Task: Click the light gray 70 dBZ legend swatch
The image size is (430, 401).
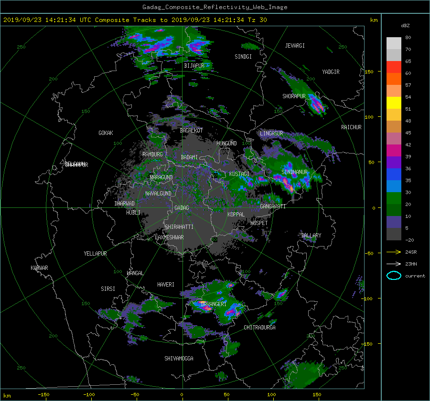Action: (394, 43)
